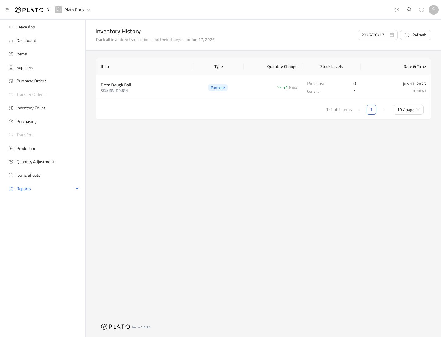Click the Refresh button
Screen dimensions: 441x337
click(x=415, y=35)
